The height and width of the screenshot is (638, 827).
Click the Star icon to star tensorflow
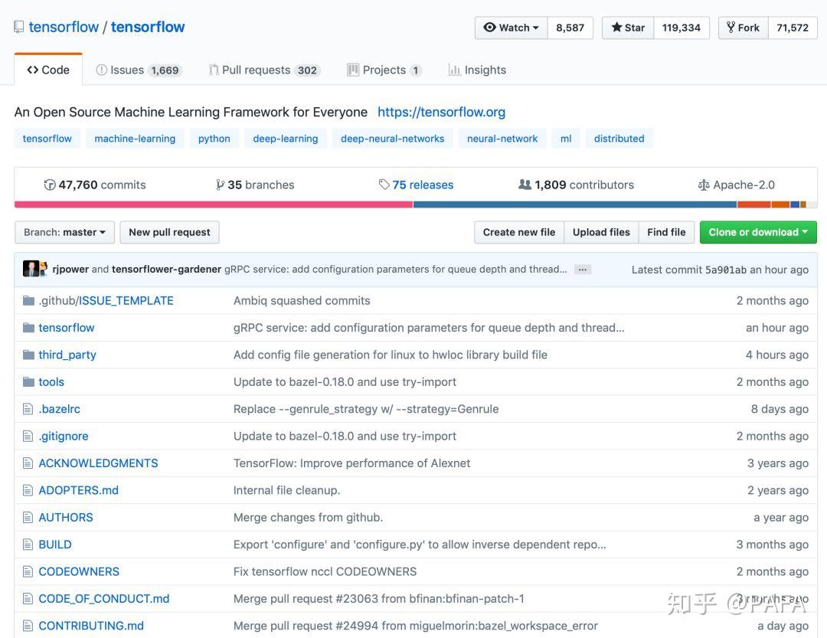617,27
